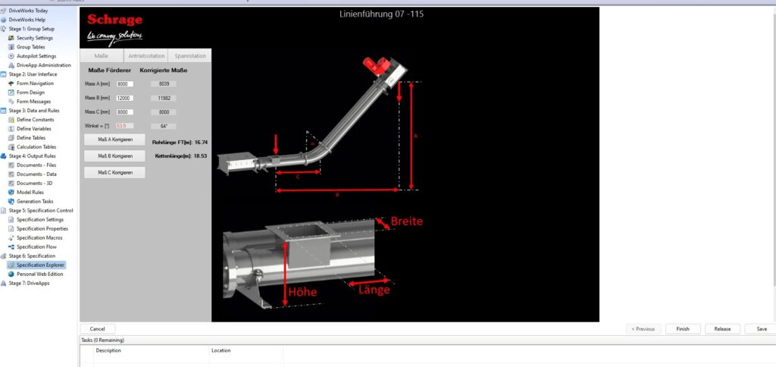
Task: Open Personal Web Edition
Action: (x=39, y=274)
